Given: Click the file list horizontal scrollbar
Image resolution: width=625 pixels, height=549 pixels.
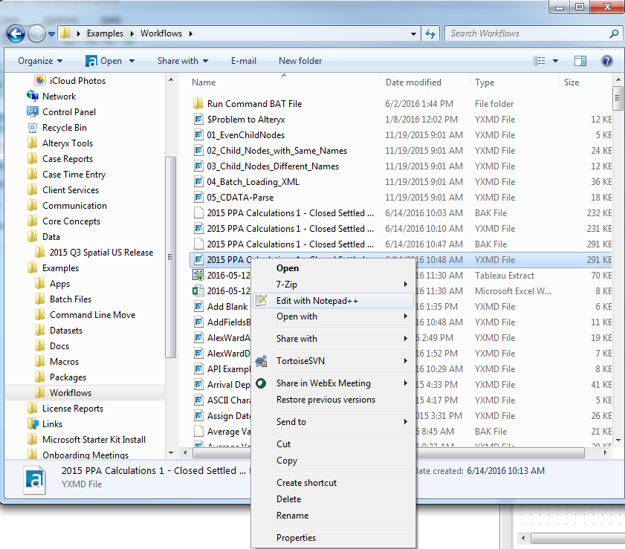Looking at the screenshot, I should 389,453.
